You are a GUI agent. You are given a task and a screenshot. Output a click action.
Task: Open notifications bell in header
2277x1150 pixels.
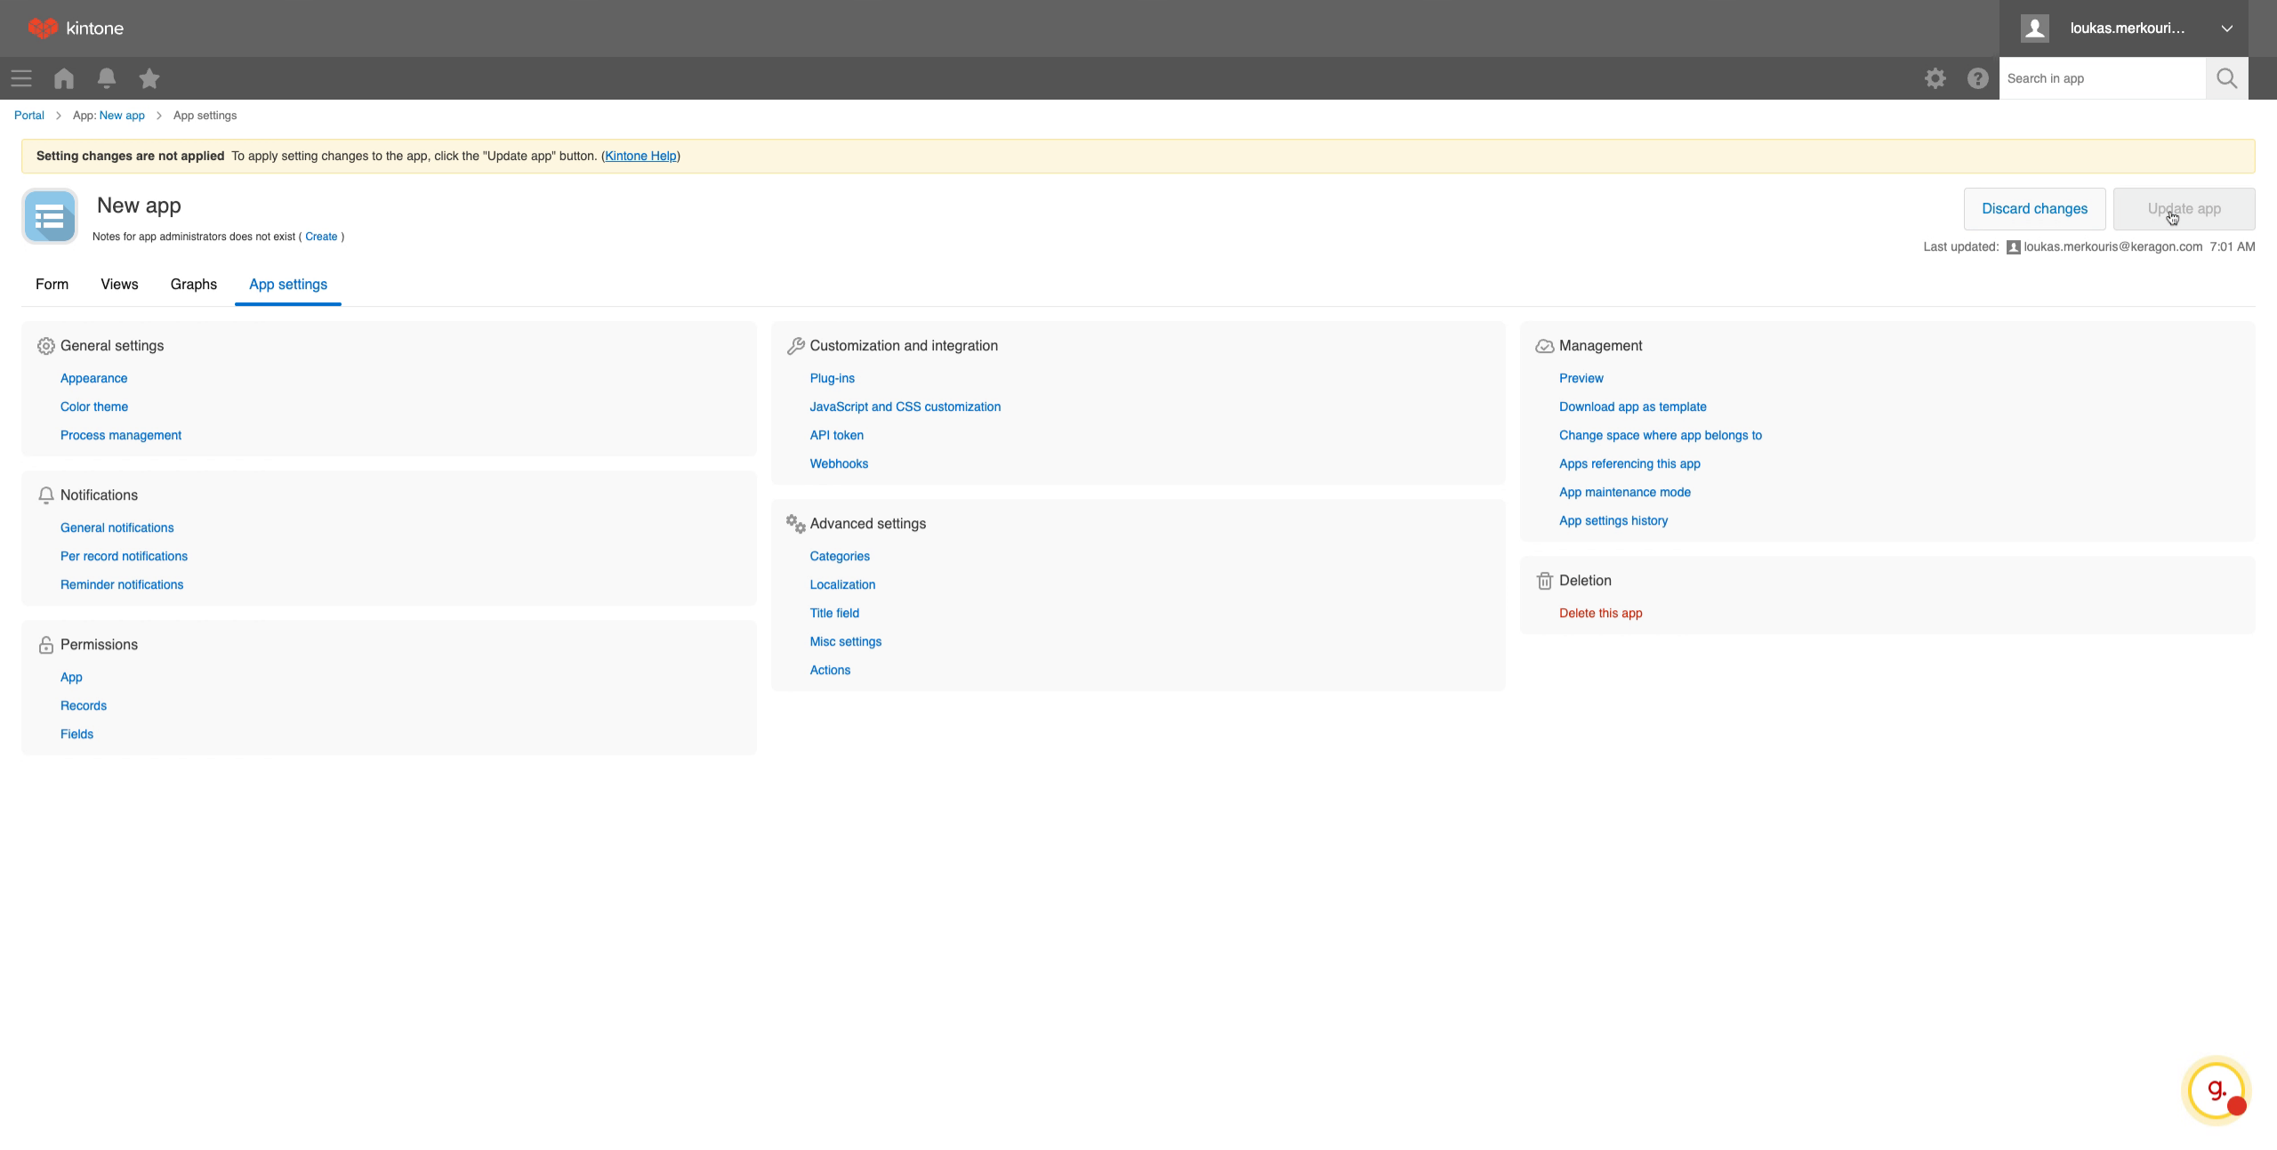pos(107,78)
